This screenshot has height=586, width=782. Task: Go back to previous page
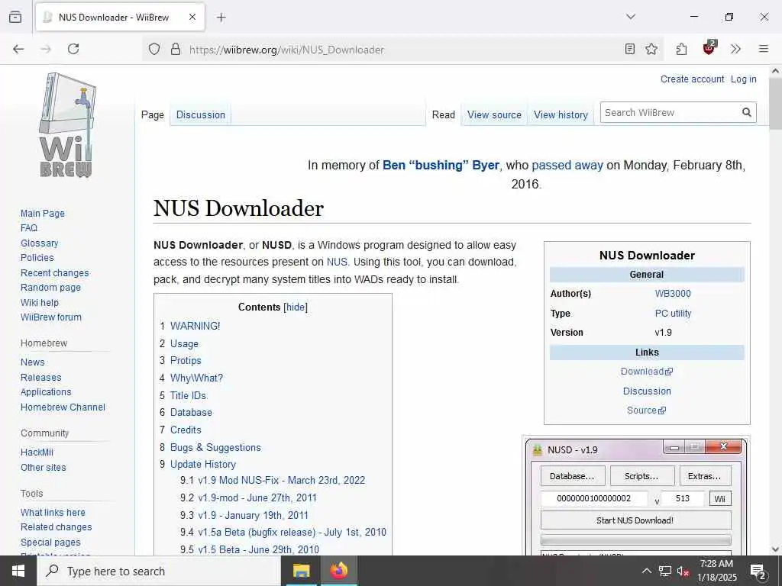(18, 49)
